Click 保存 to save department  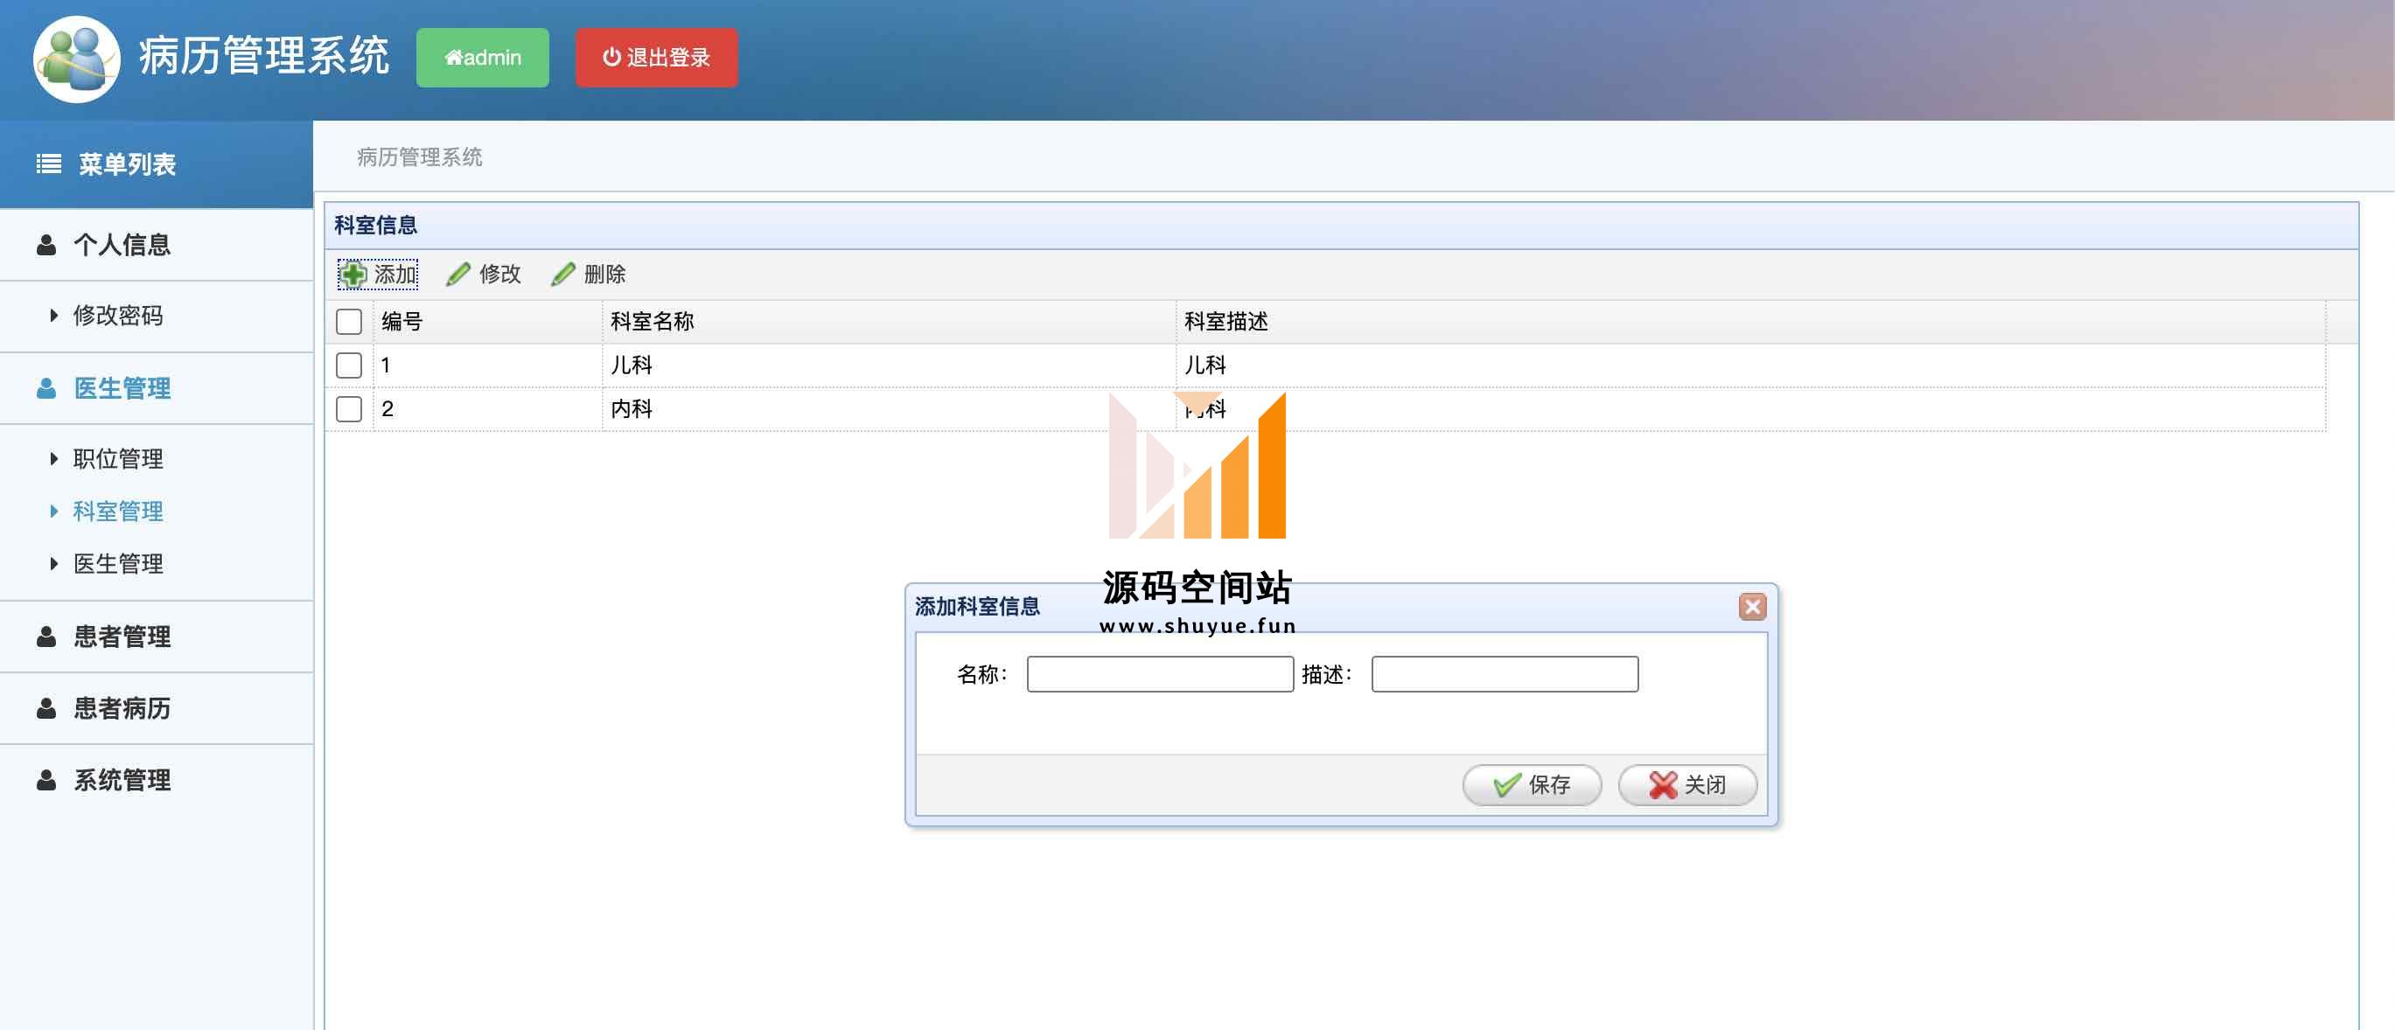[x=1533, y=785]
